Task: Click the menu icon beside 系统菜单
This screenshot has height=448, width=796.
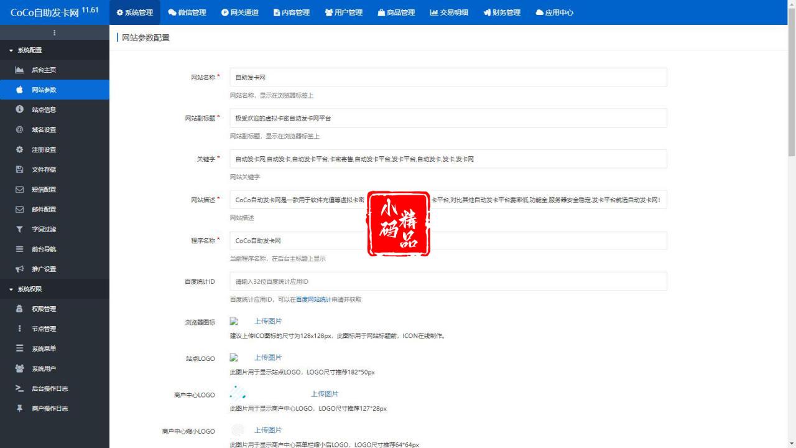Action: pos(19,348)
